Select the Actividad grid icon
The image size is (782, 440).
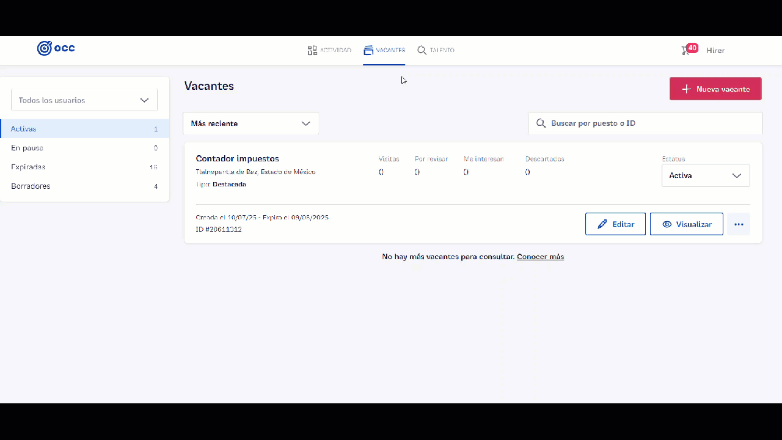tap(312, 50)
